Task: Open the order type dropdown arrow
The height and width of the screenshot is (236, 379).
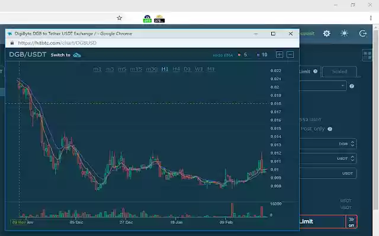Action: (x=342, y=86)
